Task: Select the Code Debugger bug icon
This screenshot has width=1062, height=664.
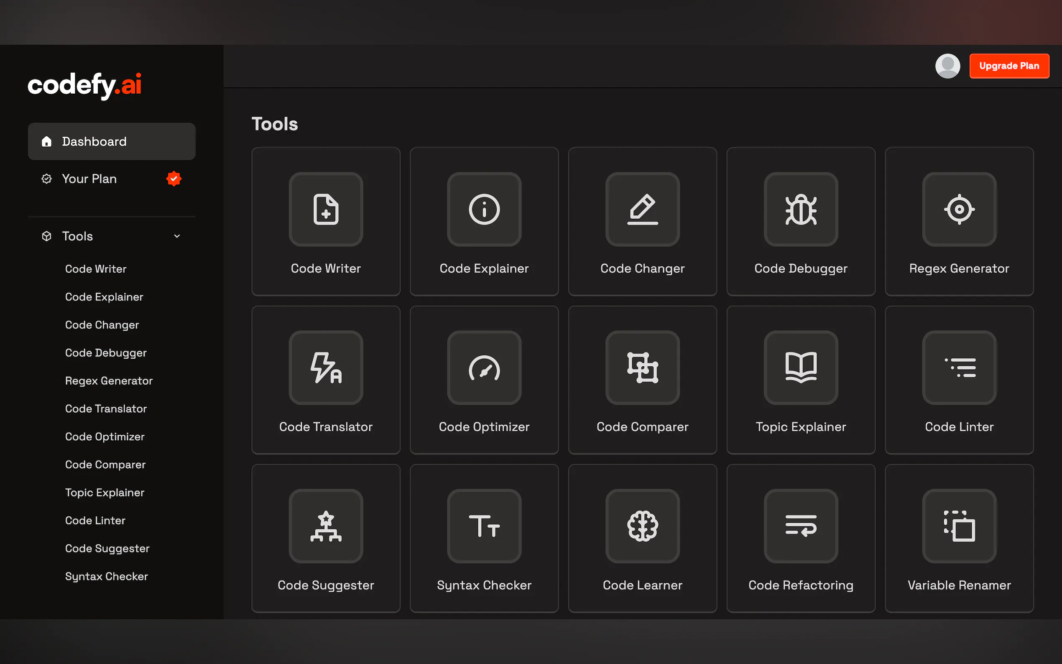Action: pos(800,209)
